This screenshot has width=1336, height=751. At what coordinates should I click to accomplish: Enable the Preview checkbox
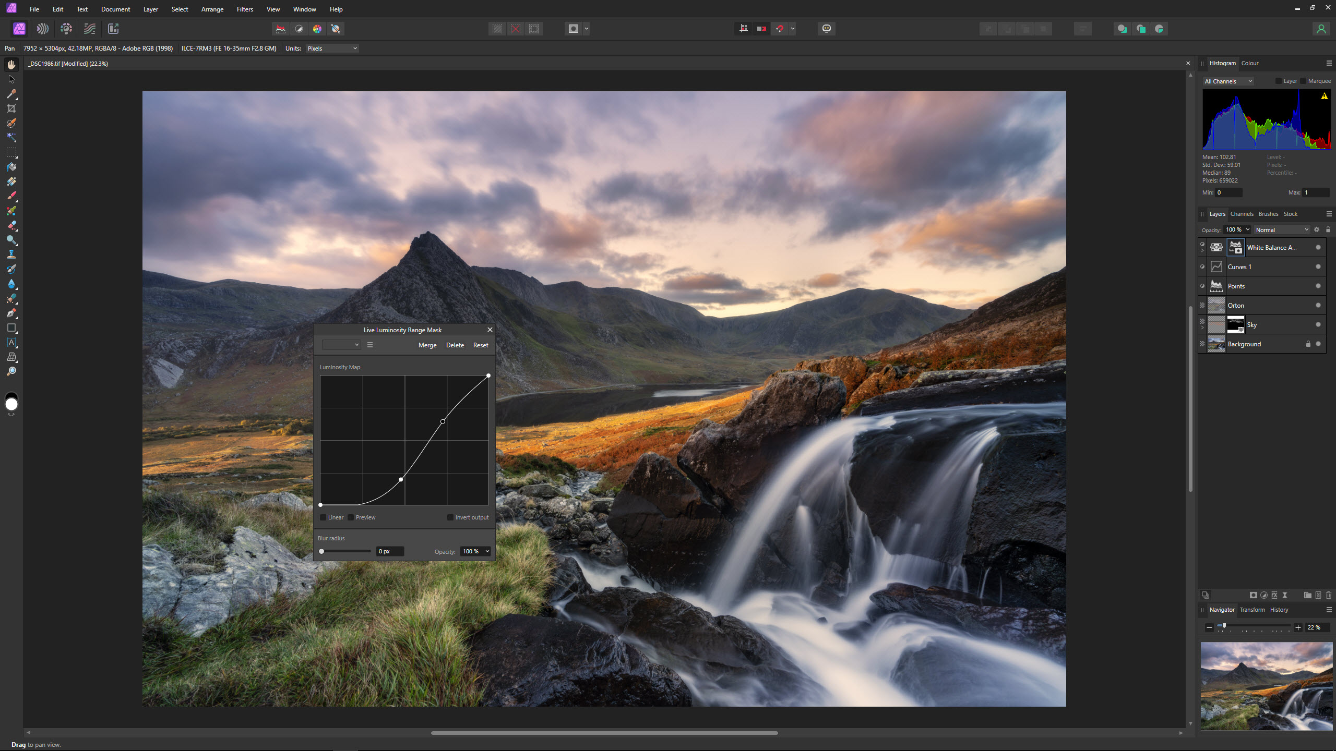pos(351,517)
